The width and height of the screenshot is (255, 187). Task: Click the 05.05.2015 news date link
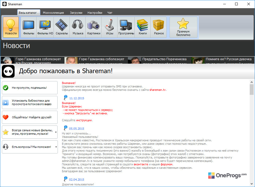pyautogui.click(x=77, y=129)
